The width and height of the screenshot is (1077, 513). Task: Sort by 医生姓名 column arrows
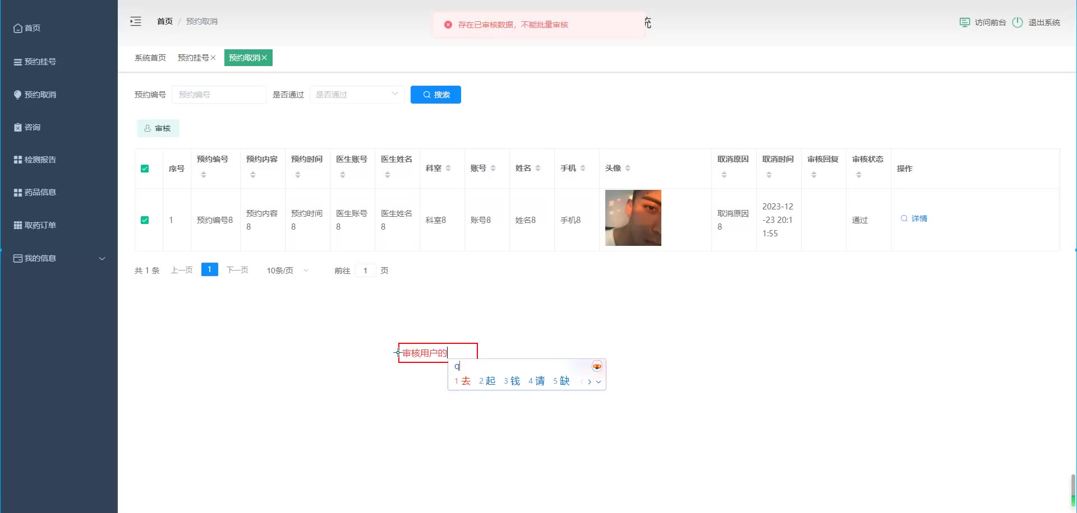pos(388,175)
